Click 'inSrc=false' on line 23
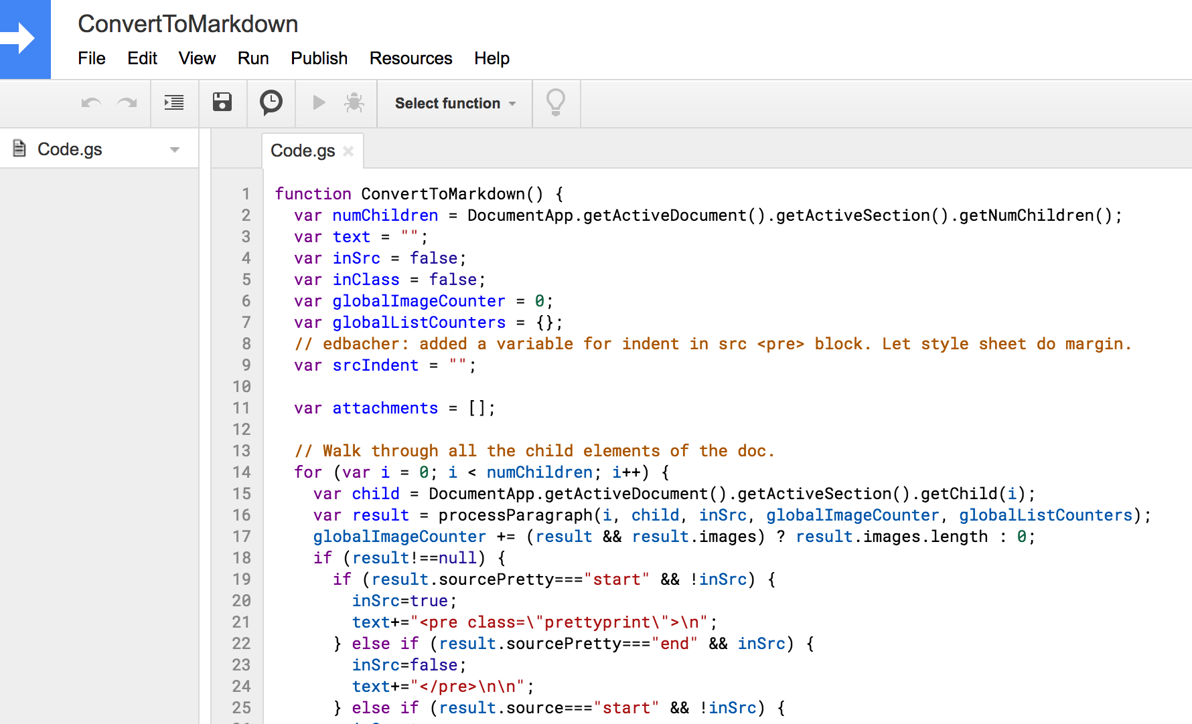The height and width of the screenshot is (724, 1192). point(404,665)
